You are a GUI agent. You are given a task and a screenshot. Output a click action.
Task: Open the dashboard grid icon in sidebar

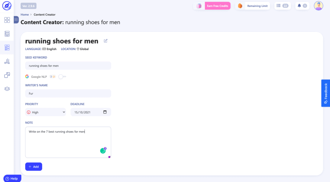7,20
